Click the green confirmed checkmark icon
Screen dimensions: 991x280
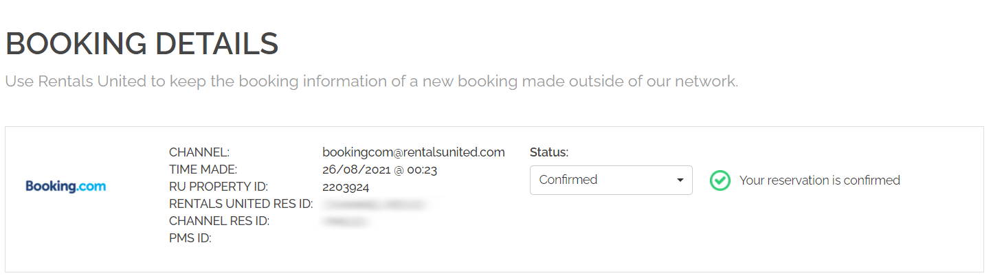(x=720, y=180)
